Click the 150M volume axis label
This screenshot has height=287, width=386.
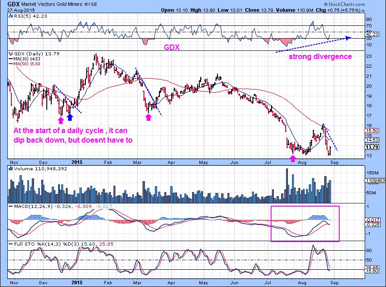372,173
